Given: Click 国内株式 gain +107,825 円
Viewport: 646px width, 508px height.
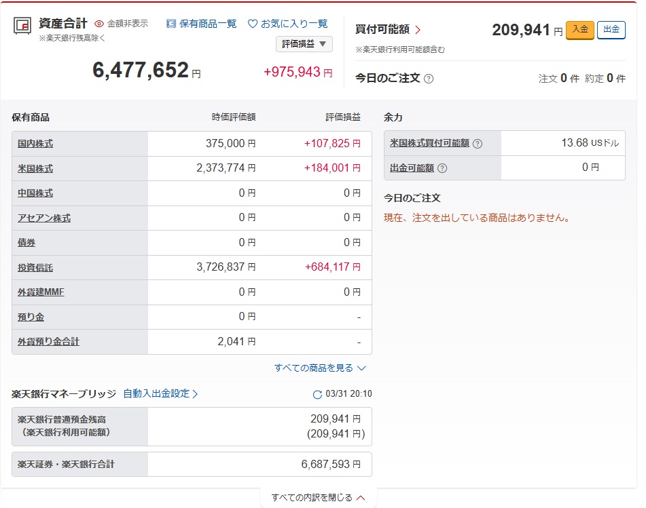Looking at the screenshot, I should [332, 144].
